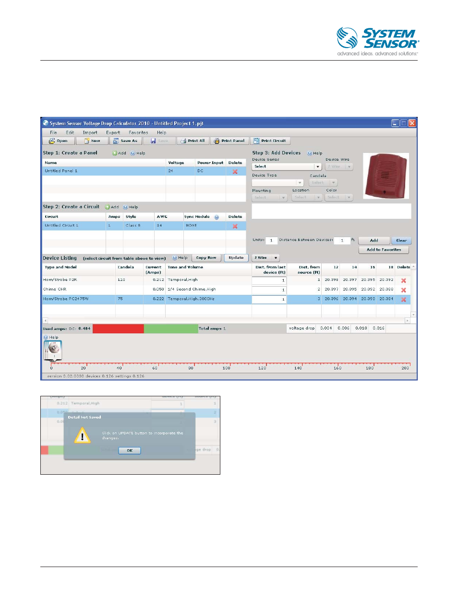Click the warning icon in Detail Not Saved dialog
Image resolution: width=458 pixels, height=594 pixels.
(83, 436)
